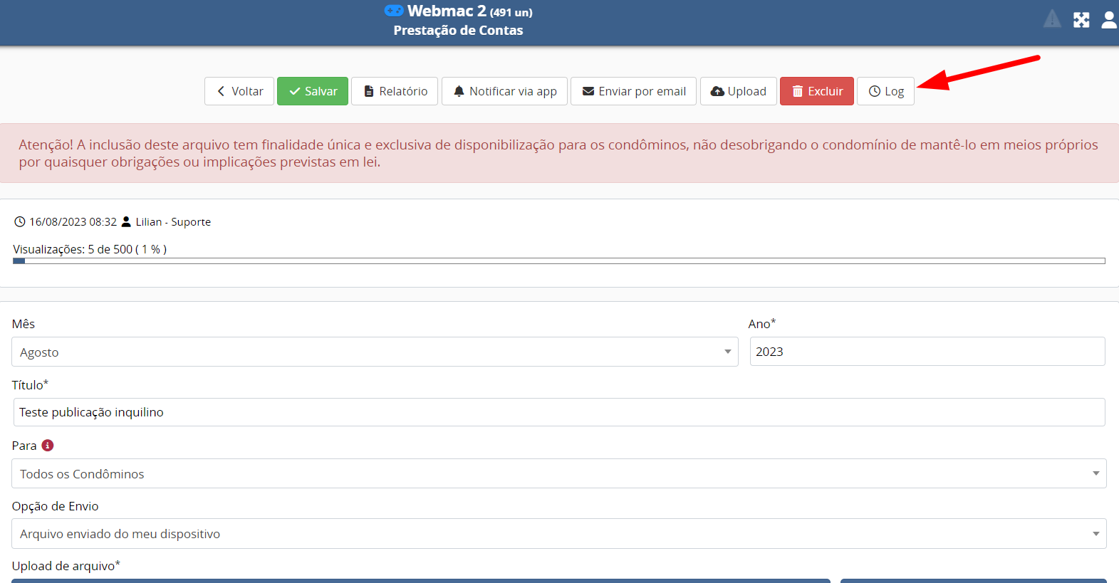Click Notificar via app bell button
1119x583 pixels.
504,91
